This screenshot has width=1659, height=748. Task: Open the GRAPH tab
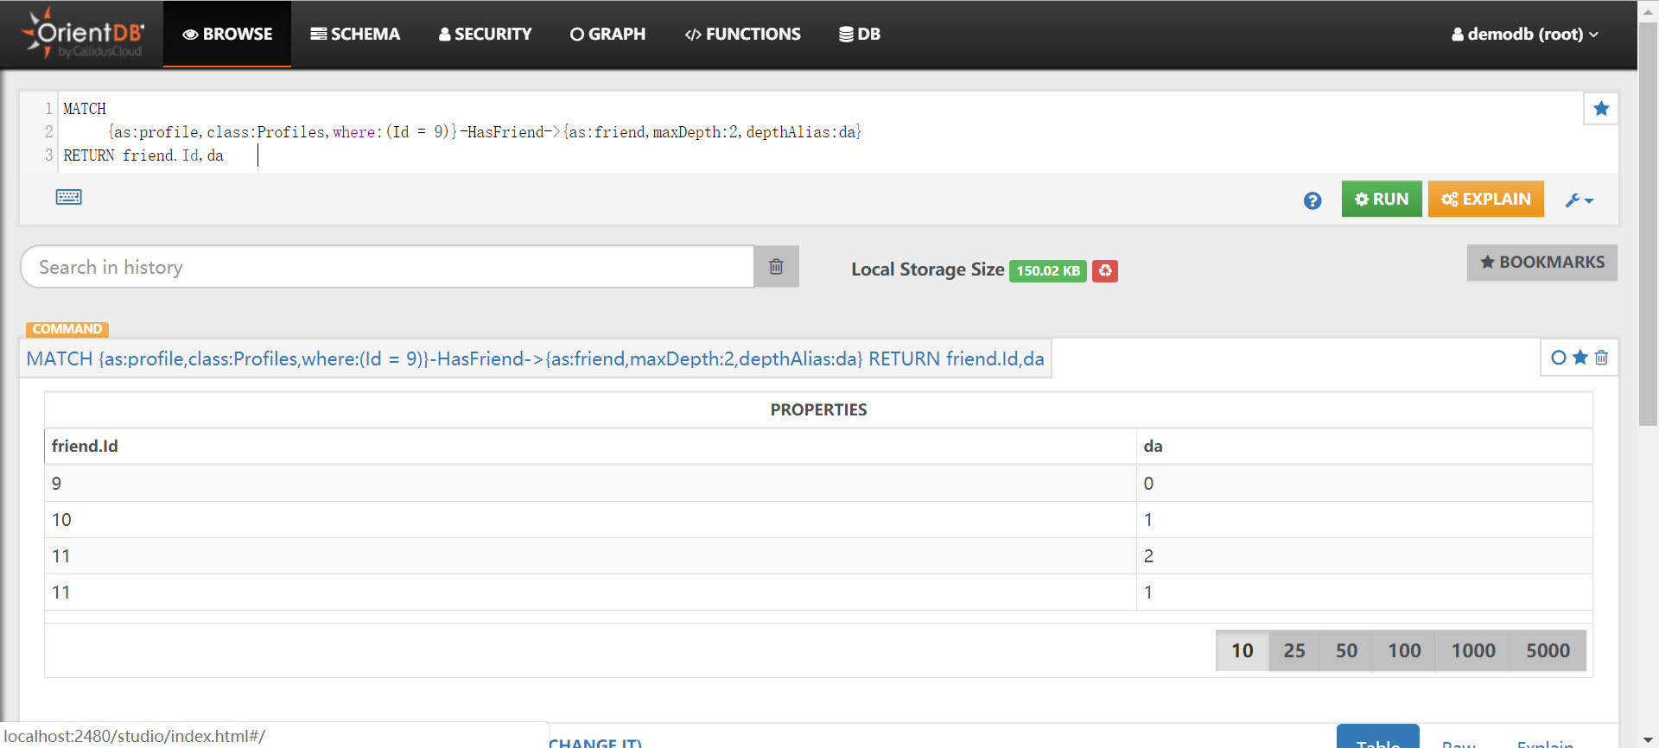click(x=607, y=34)
